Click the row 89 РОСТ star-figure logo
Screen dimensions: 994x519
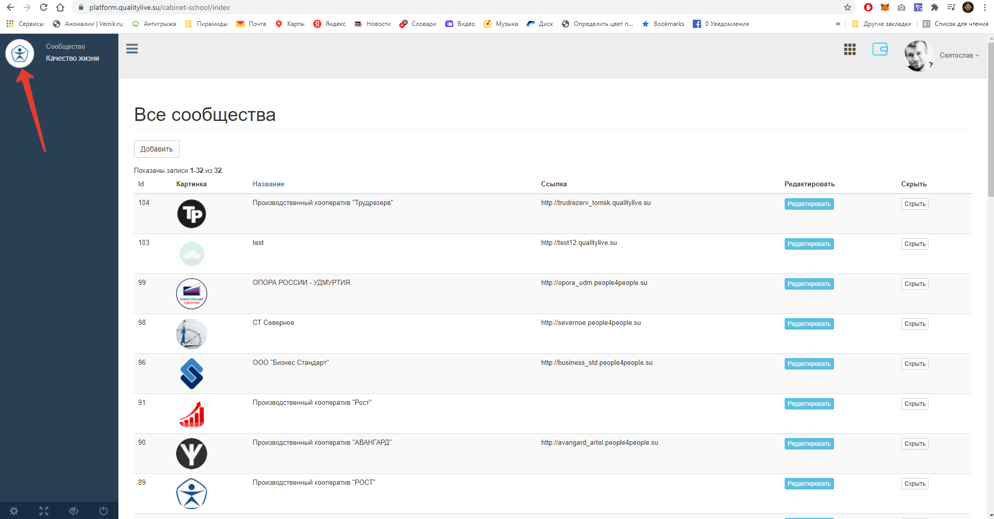pyautogui.click(x=192, y=494)
